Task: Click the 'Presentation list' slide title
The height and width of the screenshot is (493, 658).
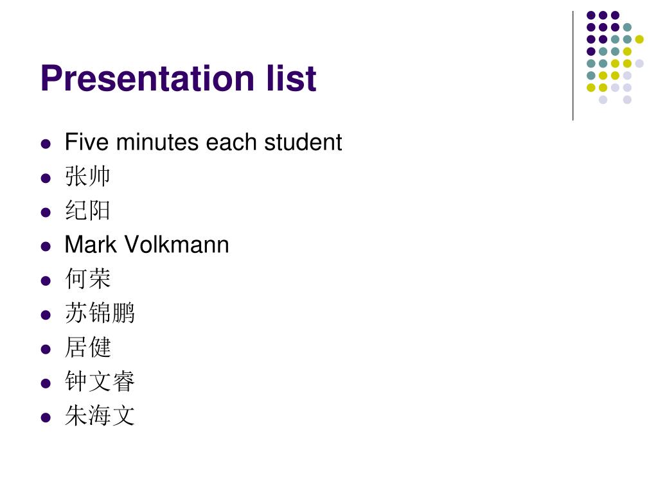Action: 179,78
